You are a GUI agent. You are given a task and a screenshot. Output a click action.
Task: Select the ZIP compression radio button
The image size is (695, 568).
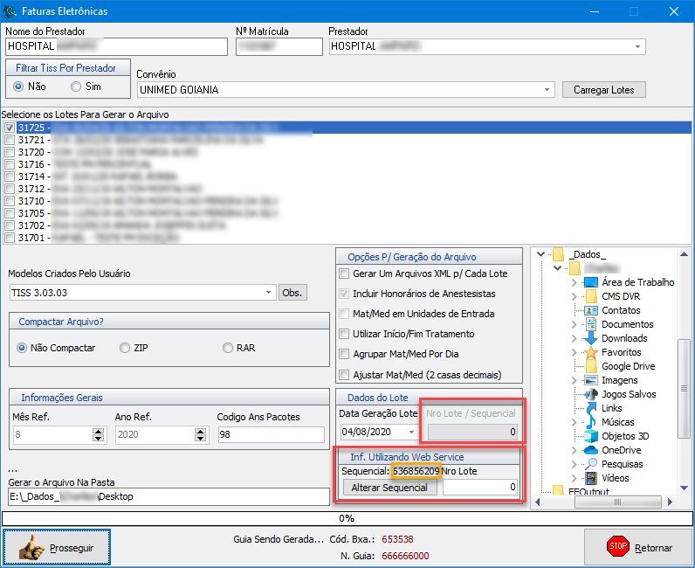(124, 348)
